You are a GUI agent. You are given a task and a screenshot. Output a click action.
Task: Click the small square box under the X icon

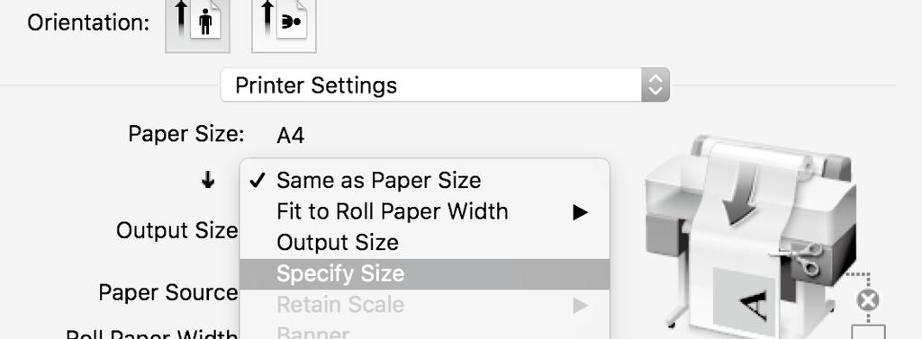click(869, 331)
